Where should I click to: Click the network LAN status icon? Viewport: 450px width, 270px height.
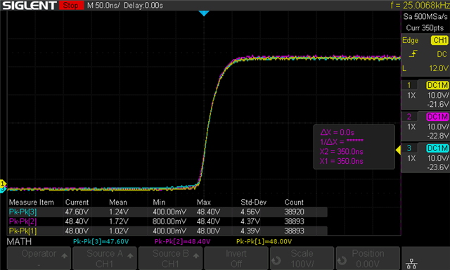[x=412, y=263]
